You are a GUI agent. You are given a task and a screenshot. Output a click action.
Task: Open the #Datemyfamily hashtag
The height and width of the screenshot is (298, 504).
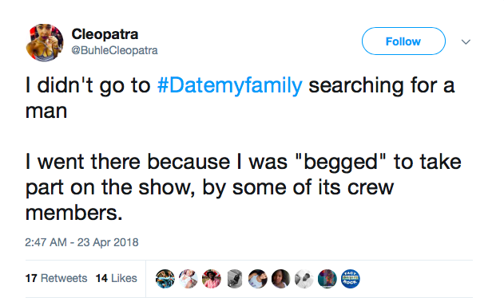click(x=230, y=85)
